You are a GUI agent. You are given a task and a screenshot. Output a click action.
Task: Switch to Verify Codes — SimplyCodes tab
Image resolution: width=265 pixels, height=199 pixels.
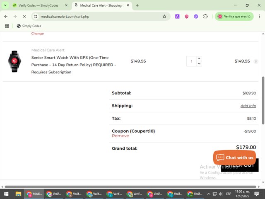coord(39,5)
